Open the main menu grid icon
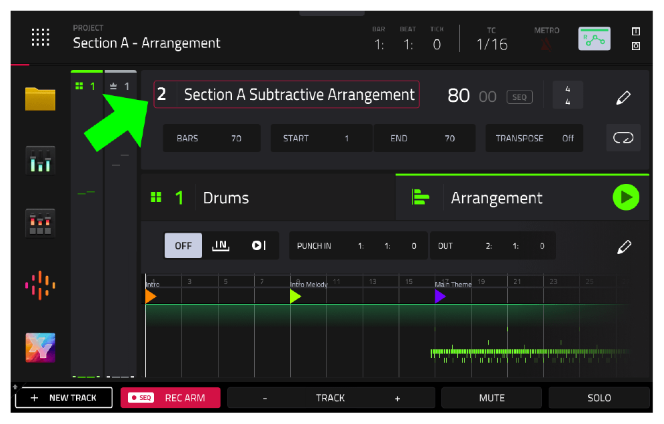The width and height of the screenshot is (664, 424). pyautogui.click(x=41, y=37)
